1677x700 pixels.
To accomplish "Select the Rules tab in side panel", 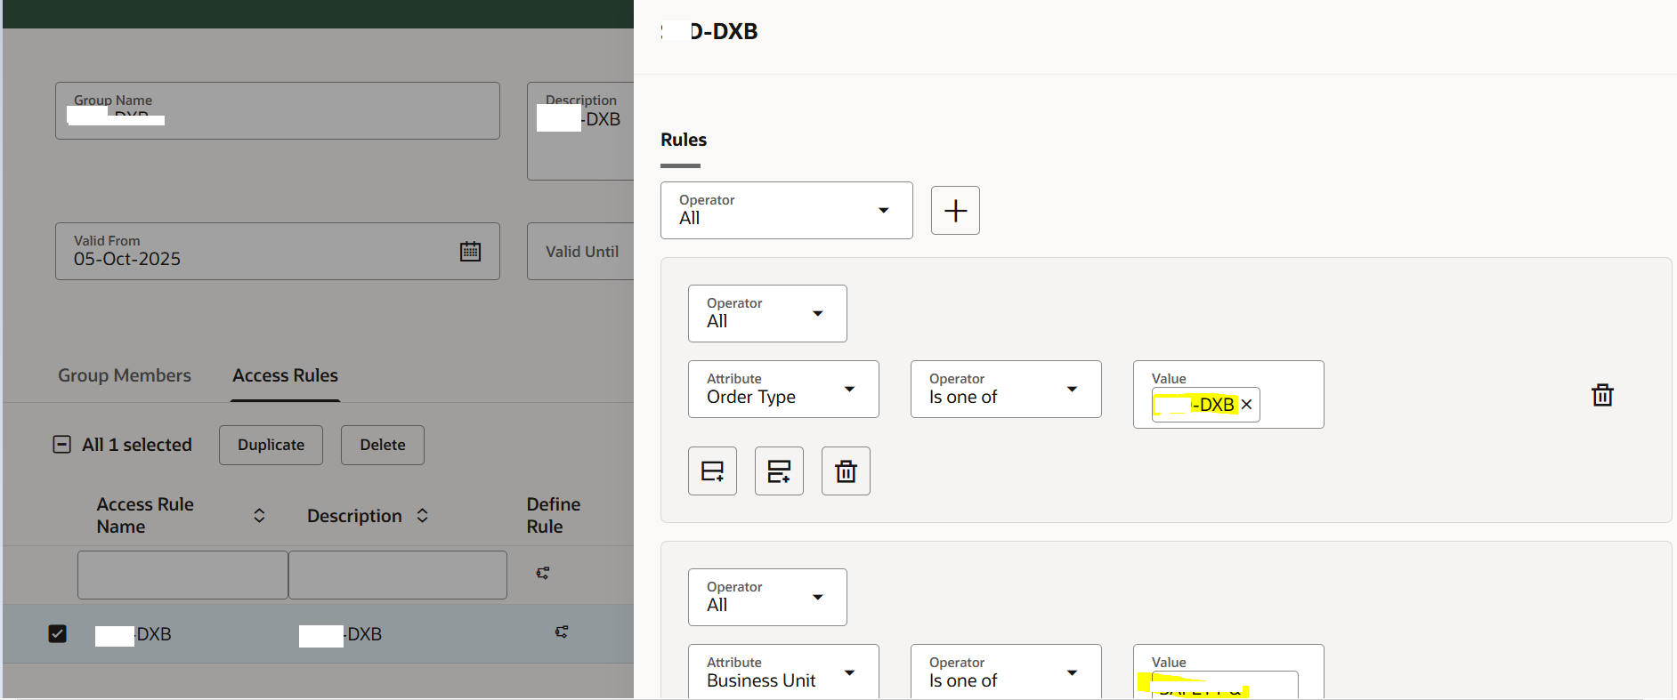I will tap(684, 141).
